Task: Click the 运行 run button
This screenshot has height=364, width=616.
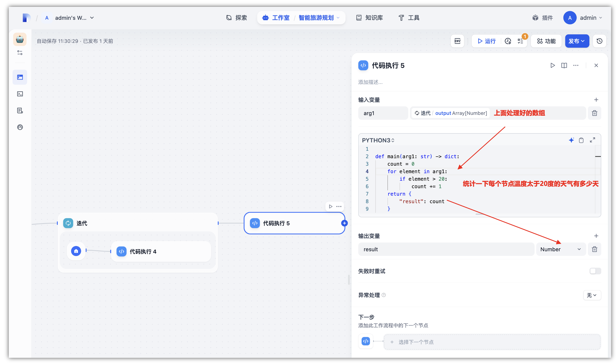Action: click(x=486, y=41)
